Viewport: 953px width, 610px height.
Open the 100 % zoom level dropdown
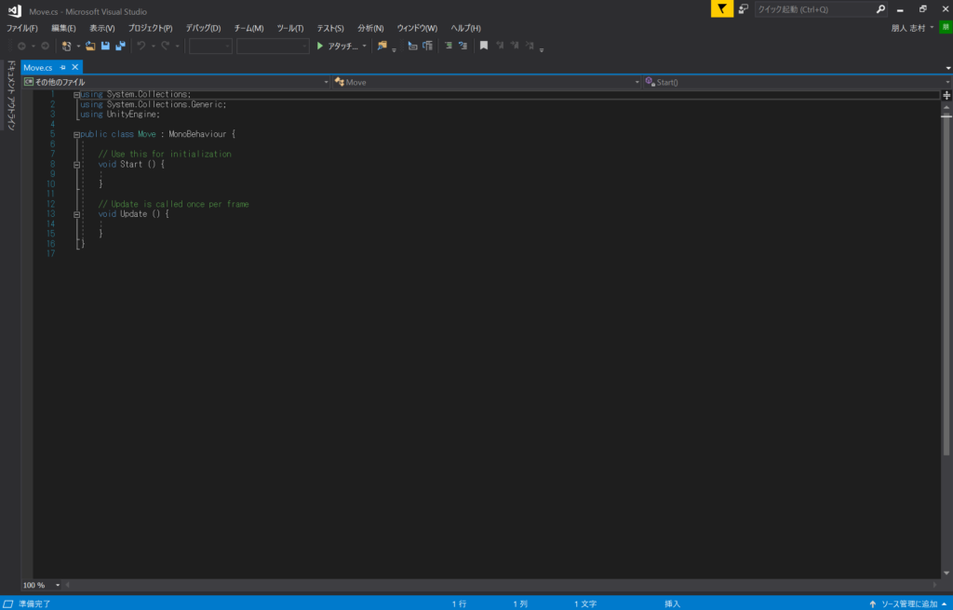tap(58, 585)
